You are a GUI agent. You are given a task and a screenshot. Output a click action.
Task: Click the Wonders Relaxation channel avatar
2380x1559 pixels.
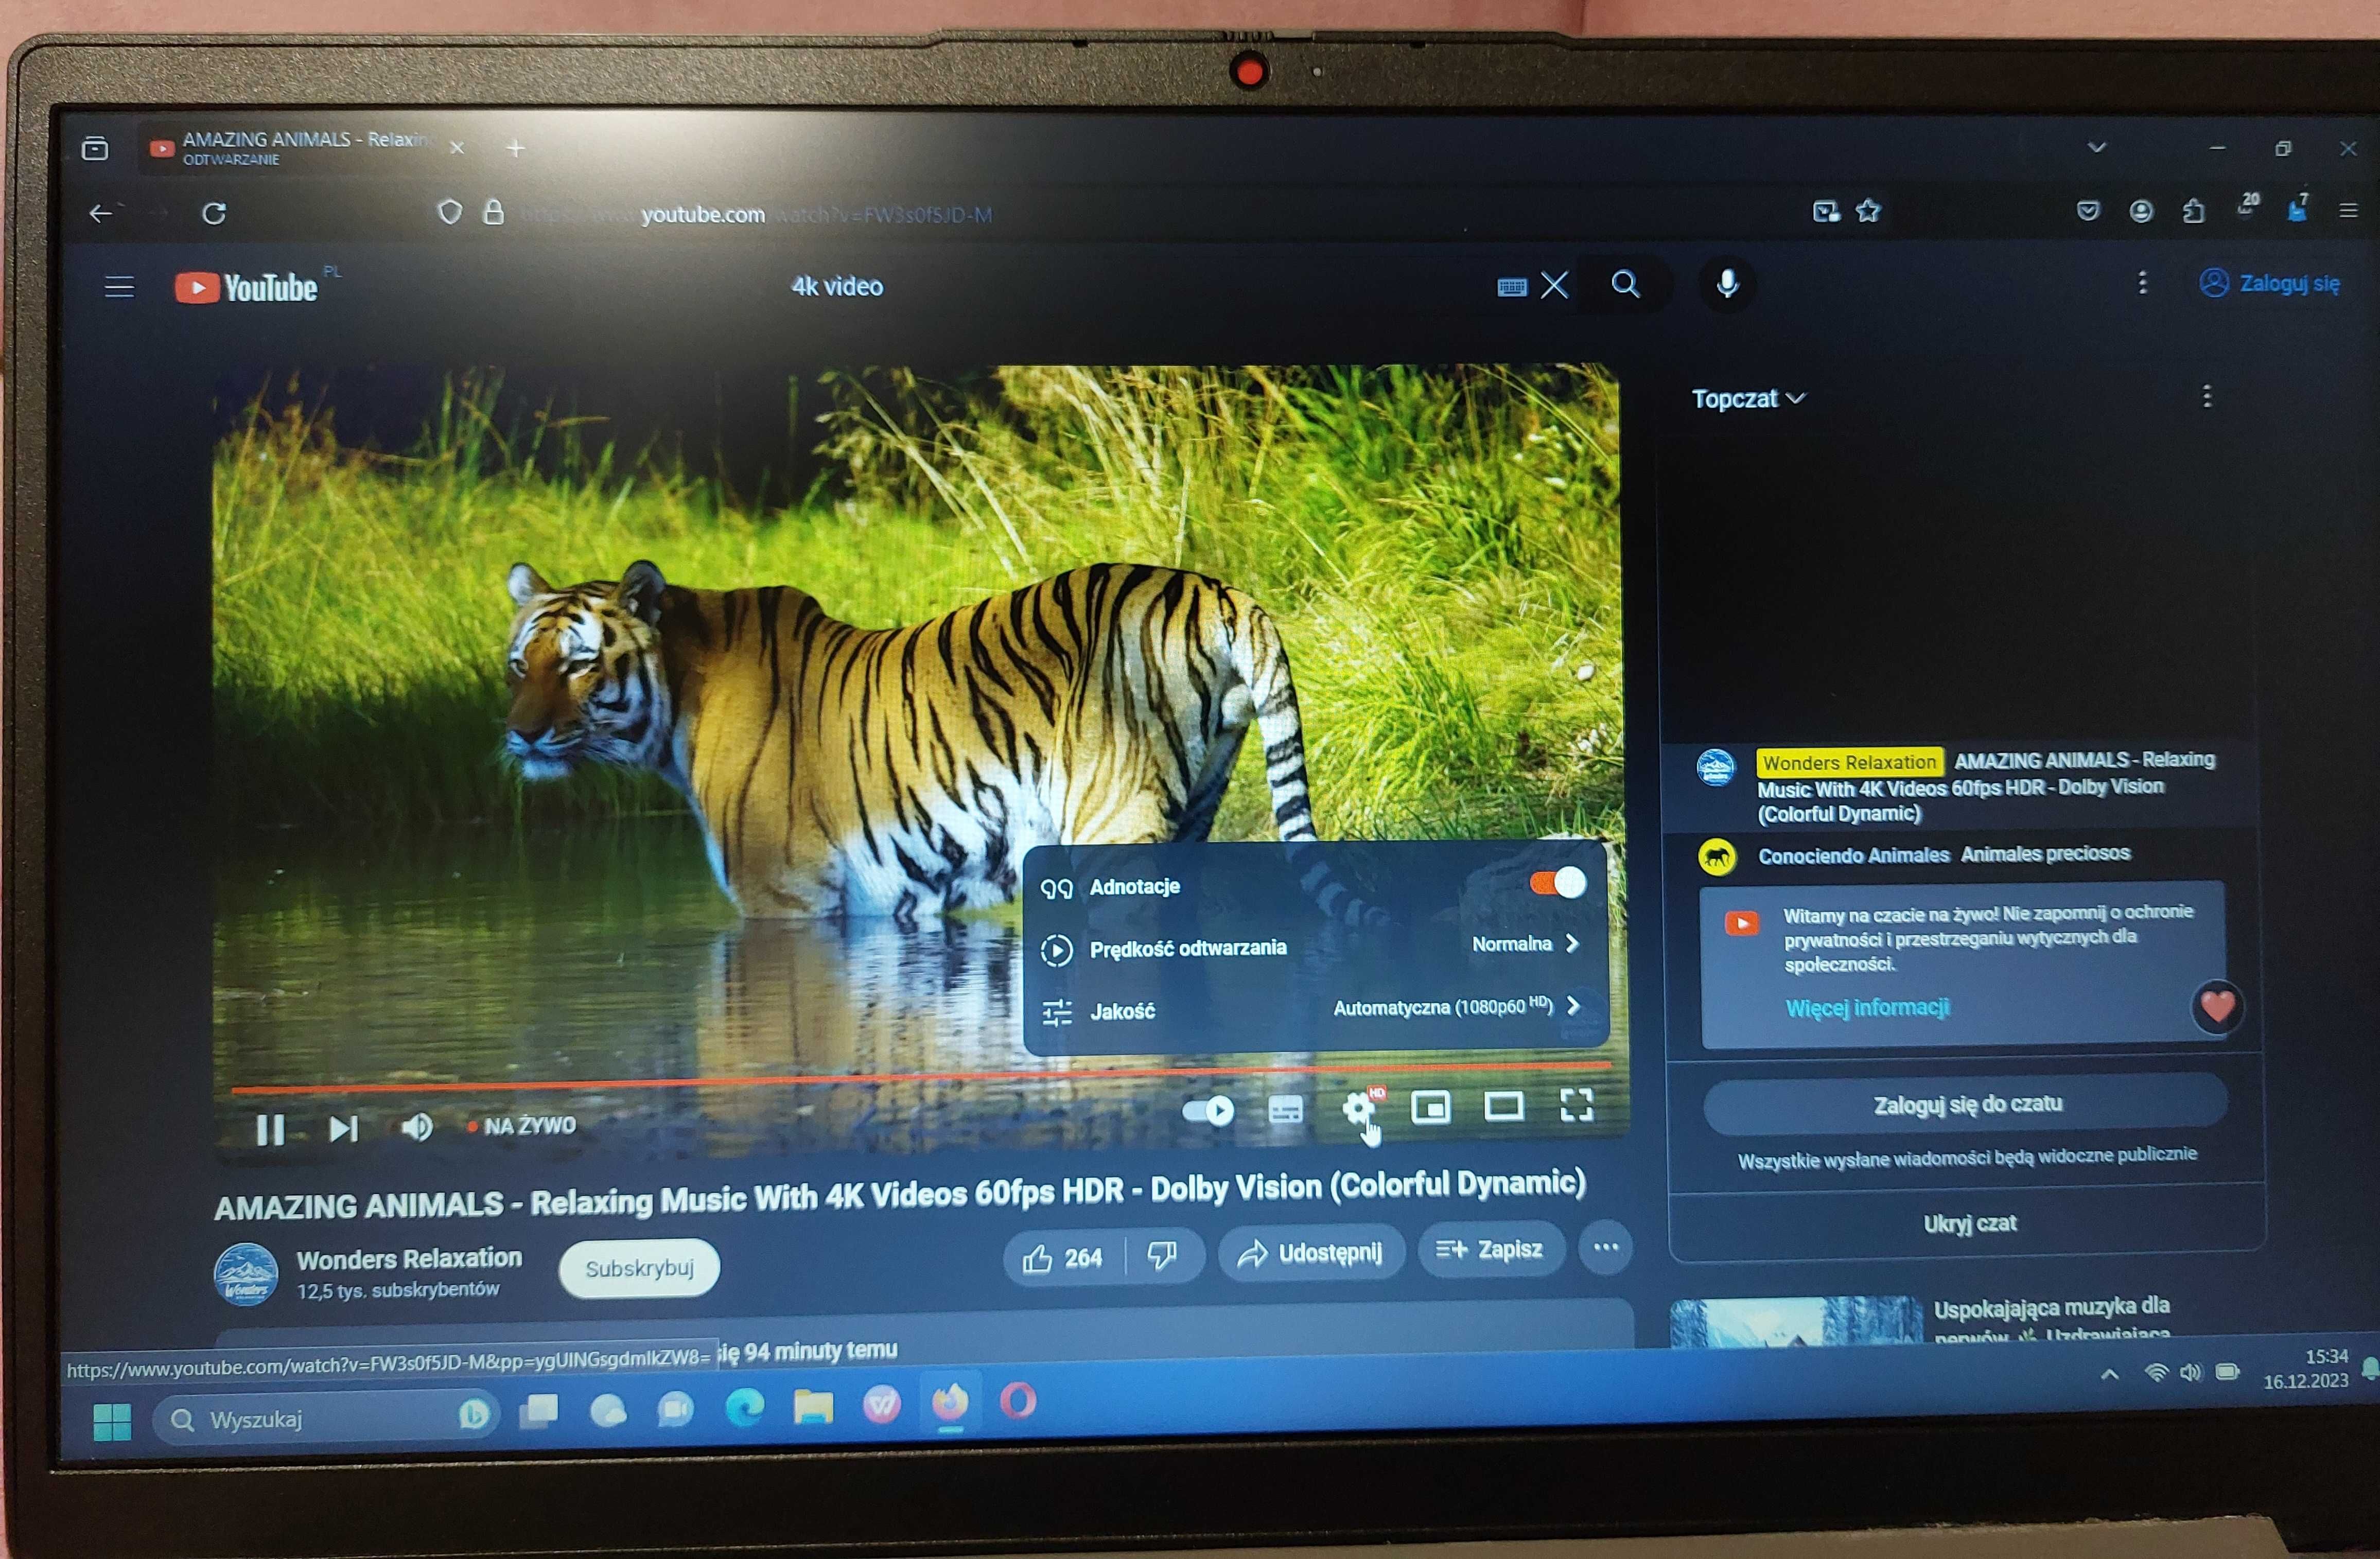[246, 1273]
